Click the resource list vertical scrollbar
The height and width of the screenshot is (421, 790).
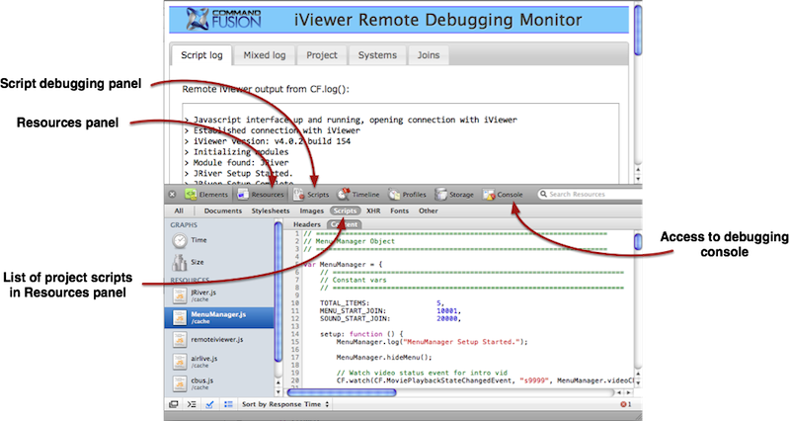278,292
